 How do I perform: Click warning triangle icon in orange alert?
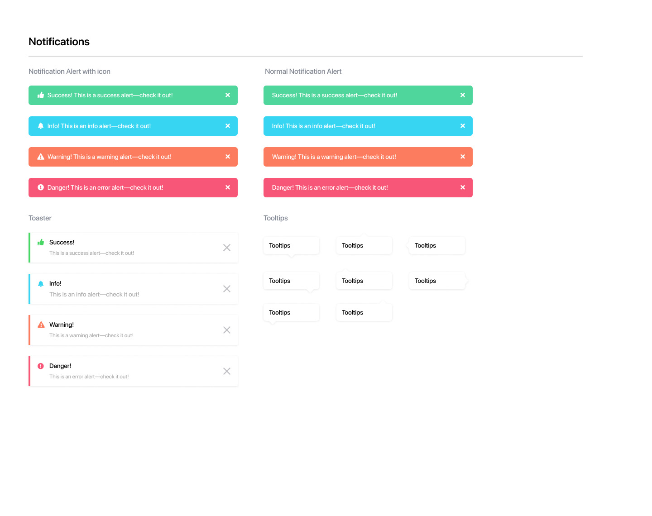[x=41, y=157]
